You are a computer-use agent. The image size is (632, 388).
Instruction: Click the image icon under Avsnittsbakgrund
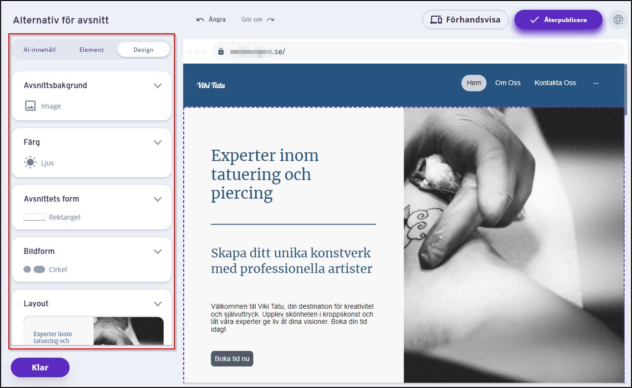[x=30, y=106]
